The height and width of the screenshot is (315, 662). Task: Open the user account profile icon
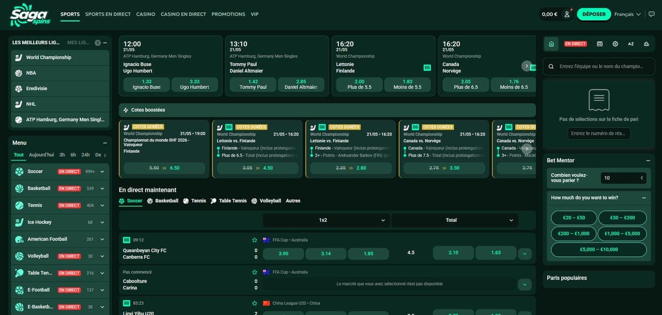point(567,14)
